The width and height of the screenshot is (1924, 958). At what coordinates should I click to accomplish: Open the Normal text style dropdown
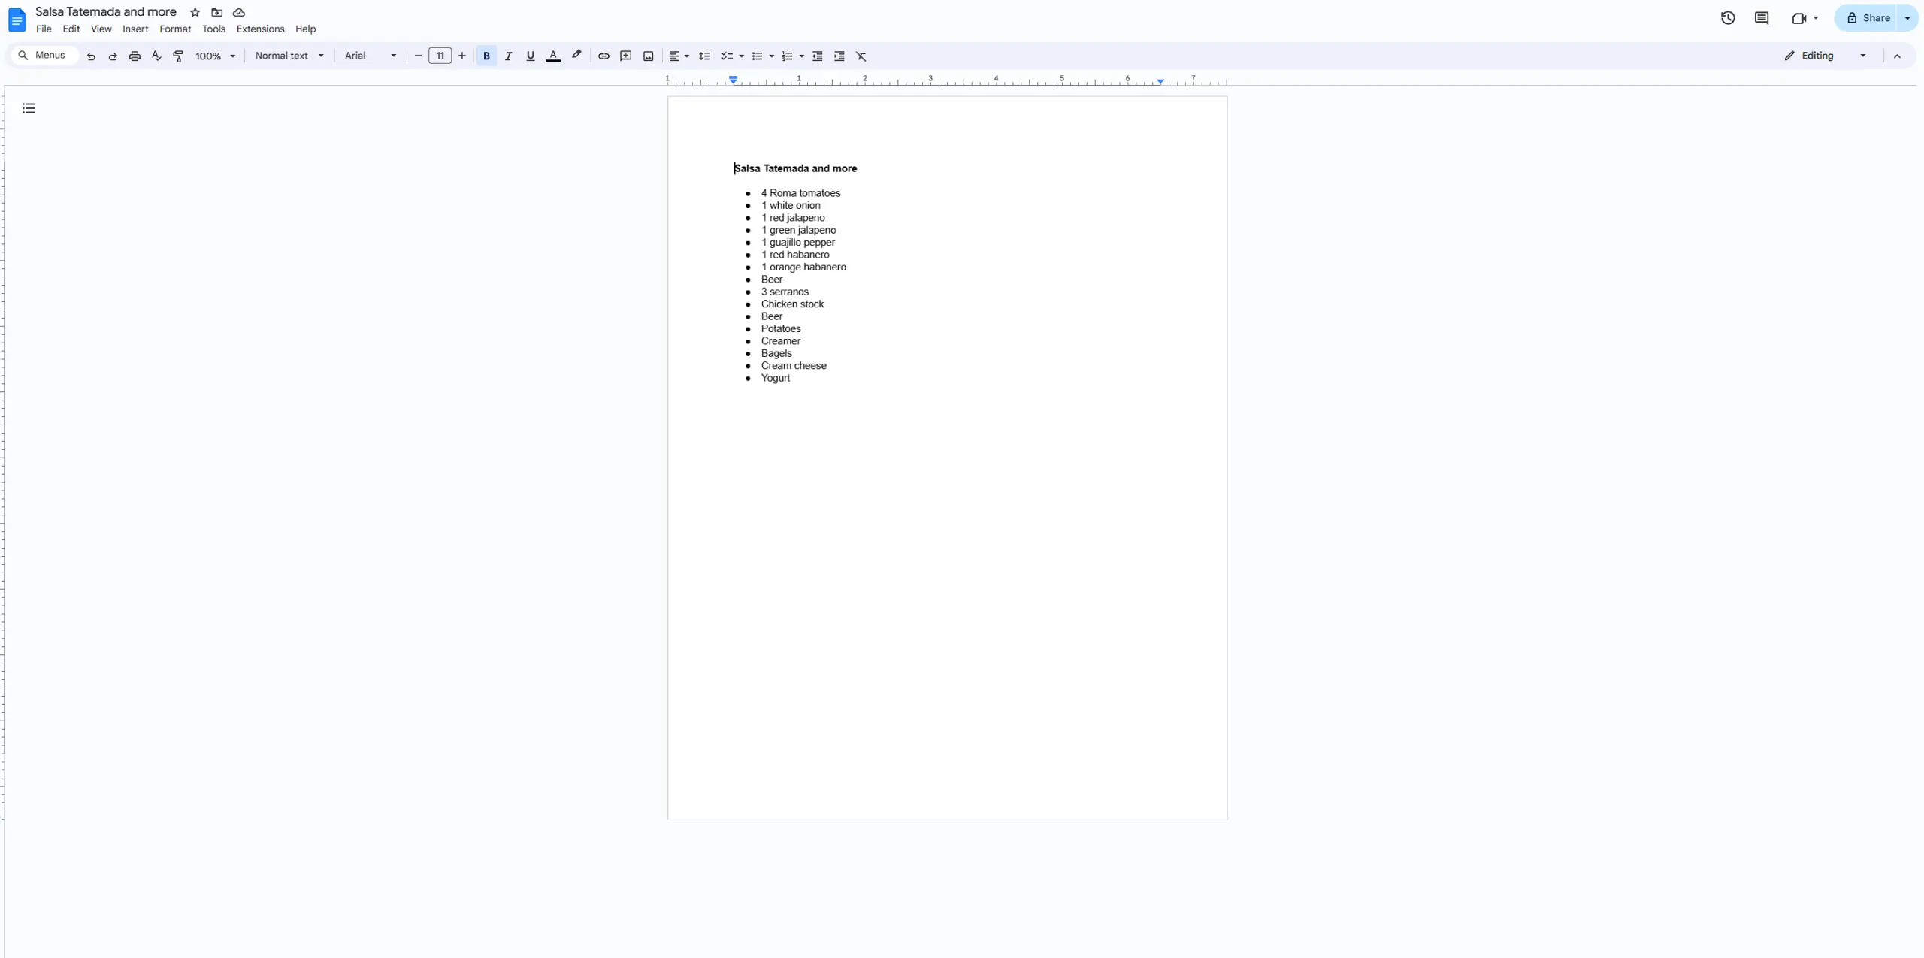pos(289,56)
